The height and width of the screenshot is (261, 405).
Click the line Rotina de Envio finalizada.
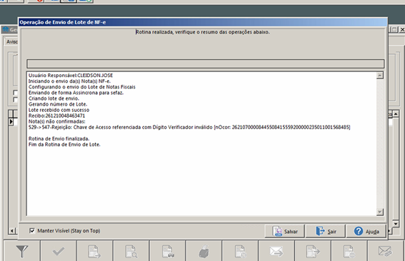click(59, 138)
